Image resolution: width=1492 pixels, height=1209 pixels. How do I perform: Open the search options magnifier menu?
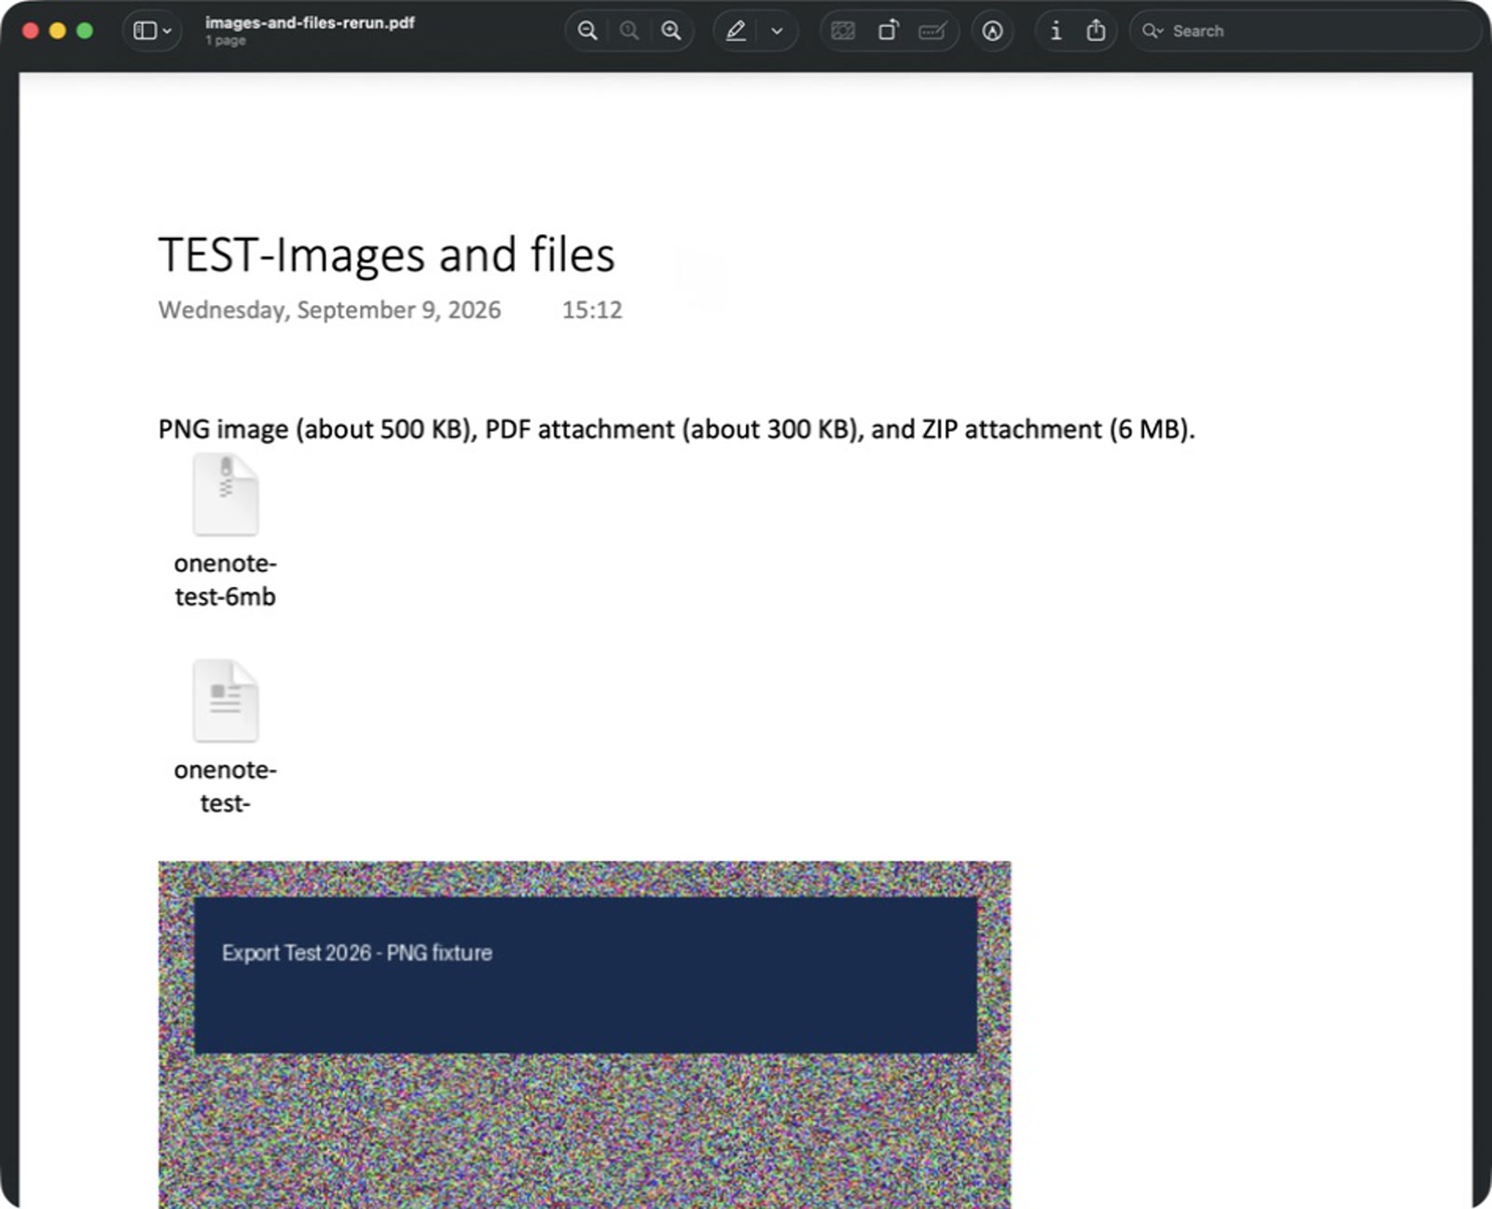[x=1153, y=31]
